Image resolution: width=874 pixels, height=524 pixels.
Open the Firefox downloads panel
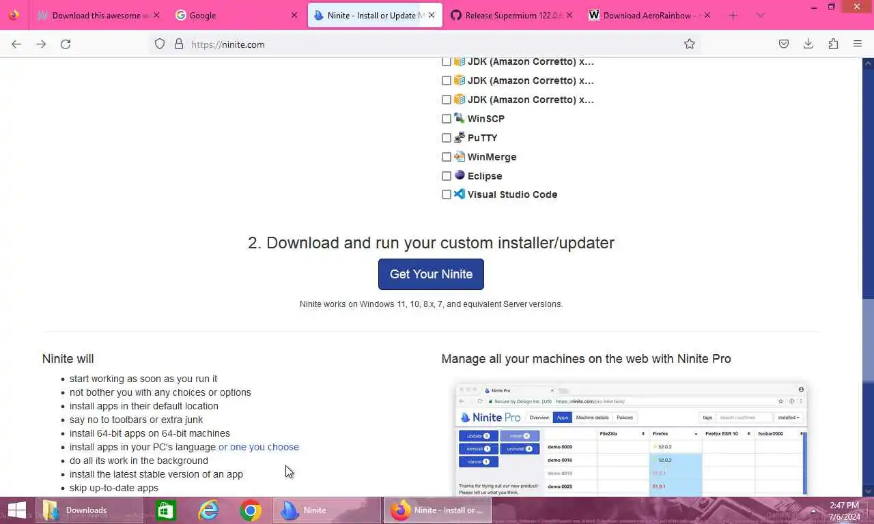point(808,44)
